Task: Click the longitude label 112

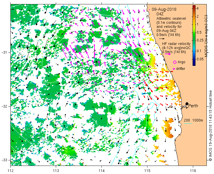Action: pyautogui.click(x=10, y=171)
